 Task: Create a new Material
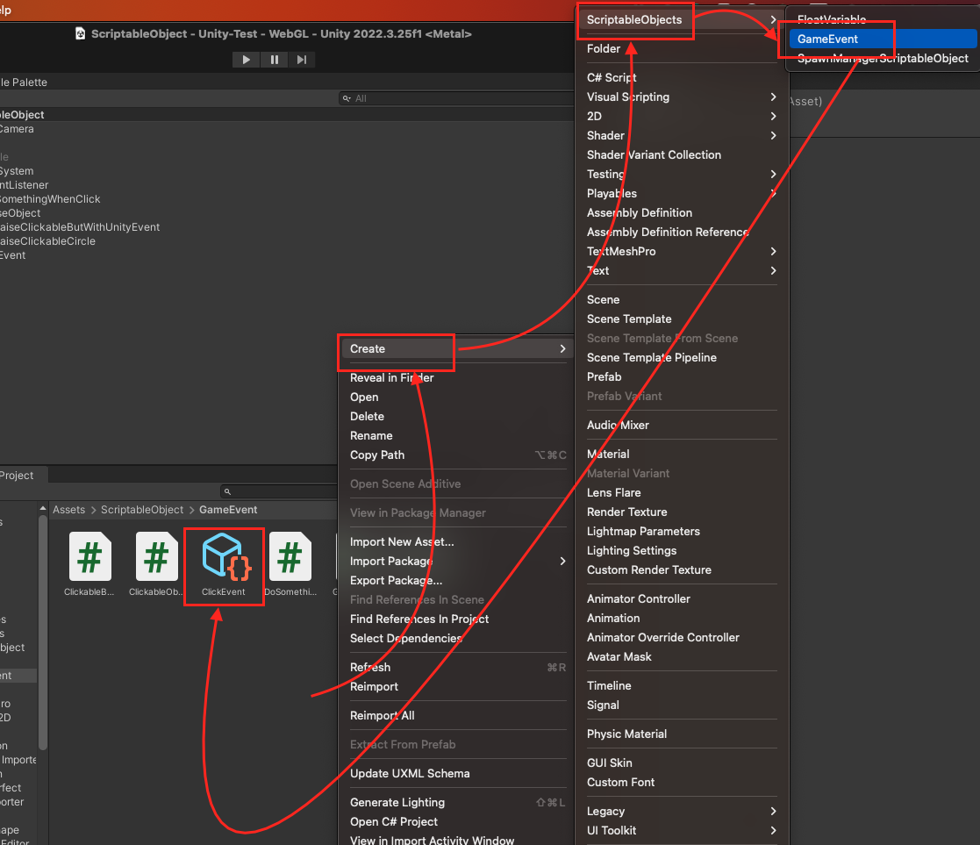(681, 454)
